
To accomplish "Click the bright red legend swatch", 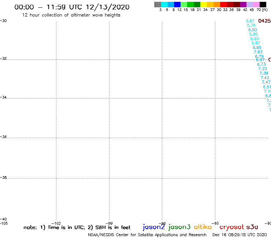I will pos(223,4).
